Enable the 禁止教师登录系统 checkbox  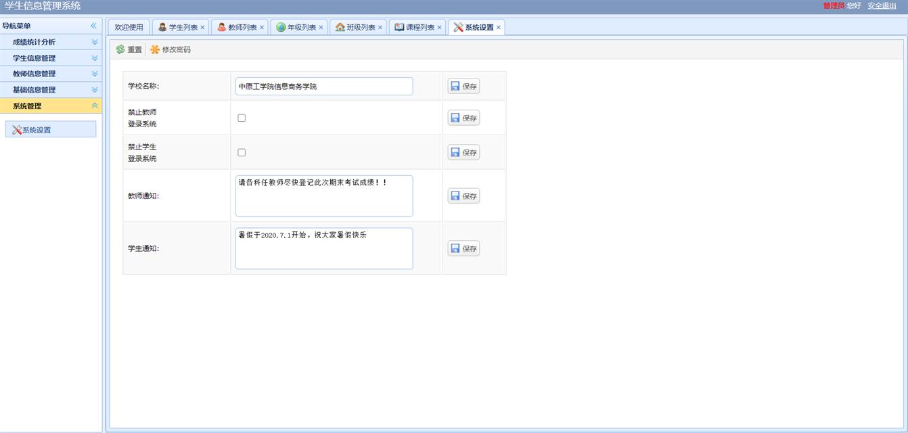point(242,118)
